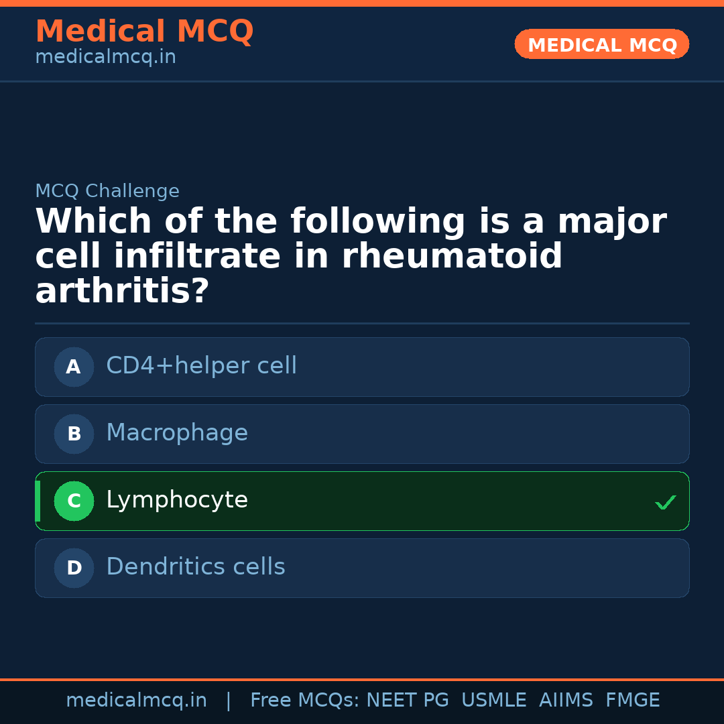
Task: Click the orange "MEDICAL MCQ" badge
Action: click(x=602, y=44)
